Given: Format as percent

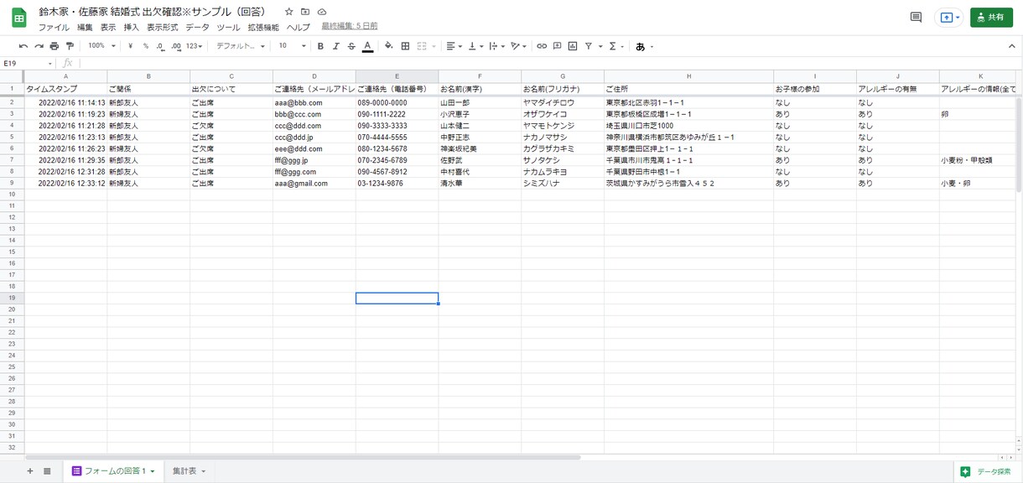Looking at the screenshot, I should tap(145, 46).
